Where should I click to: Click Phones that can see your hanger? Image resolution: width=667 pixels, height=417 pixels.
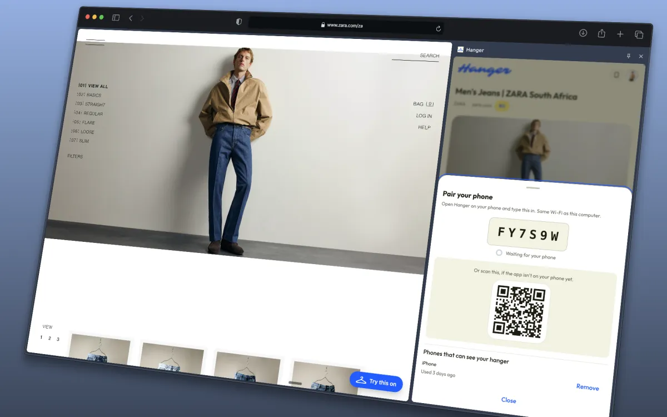(466, 356)
